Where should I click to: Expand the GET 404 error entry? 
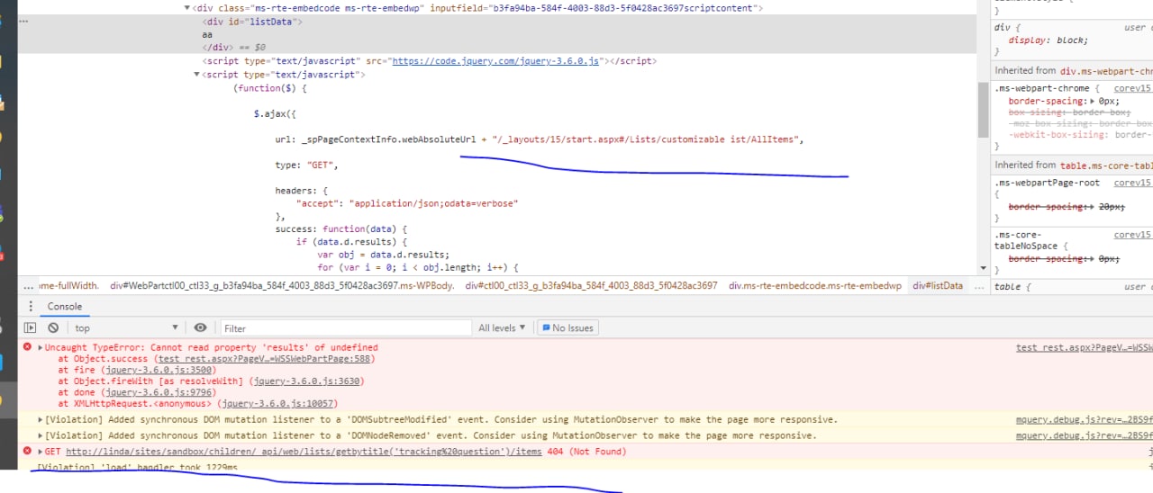pos(40,451)
